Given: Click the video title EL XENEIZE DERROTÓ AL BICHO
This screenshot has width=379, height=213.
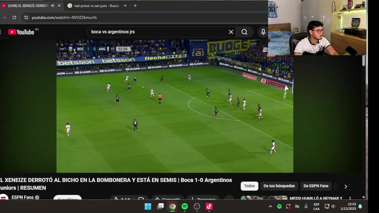Looking at the screenshot, I should [115, 184].
